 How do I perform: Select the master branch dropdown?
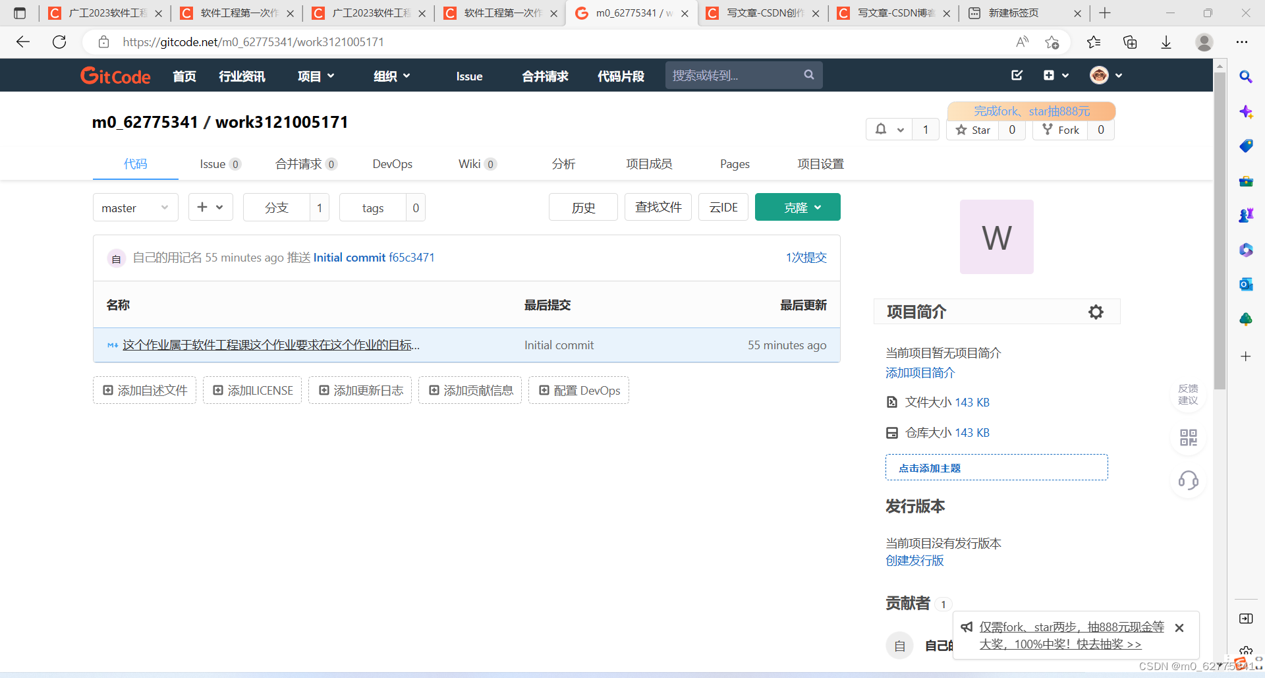(135, 208)
